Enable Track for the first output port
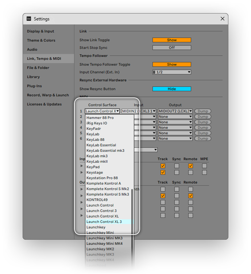The height and width of the screenshot is (274, 251). (163, 189)
